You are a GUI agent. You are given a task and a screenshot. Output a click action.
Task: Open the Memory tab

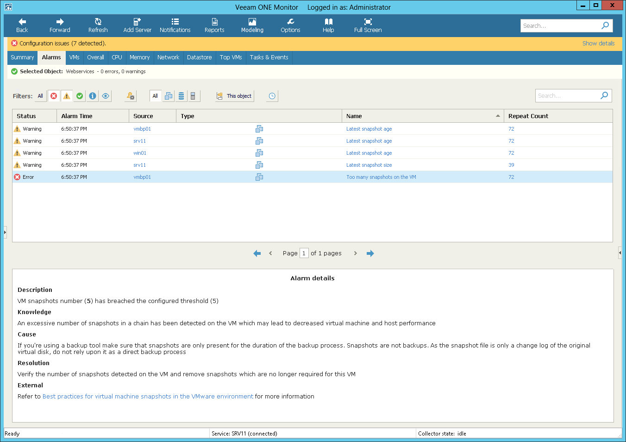(x=139, y=57)
